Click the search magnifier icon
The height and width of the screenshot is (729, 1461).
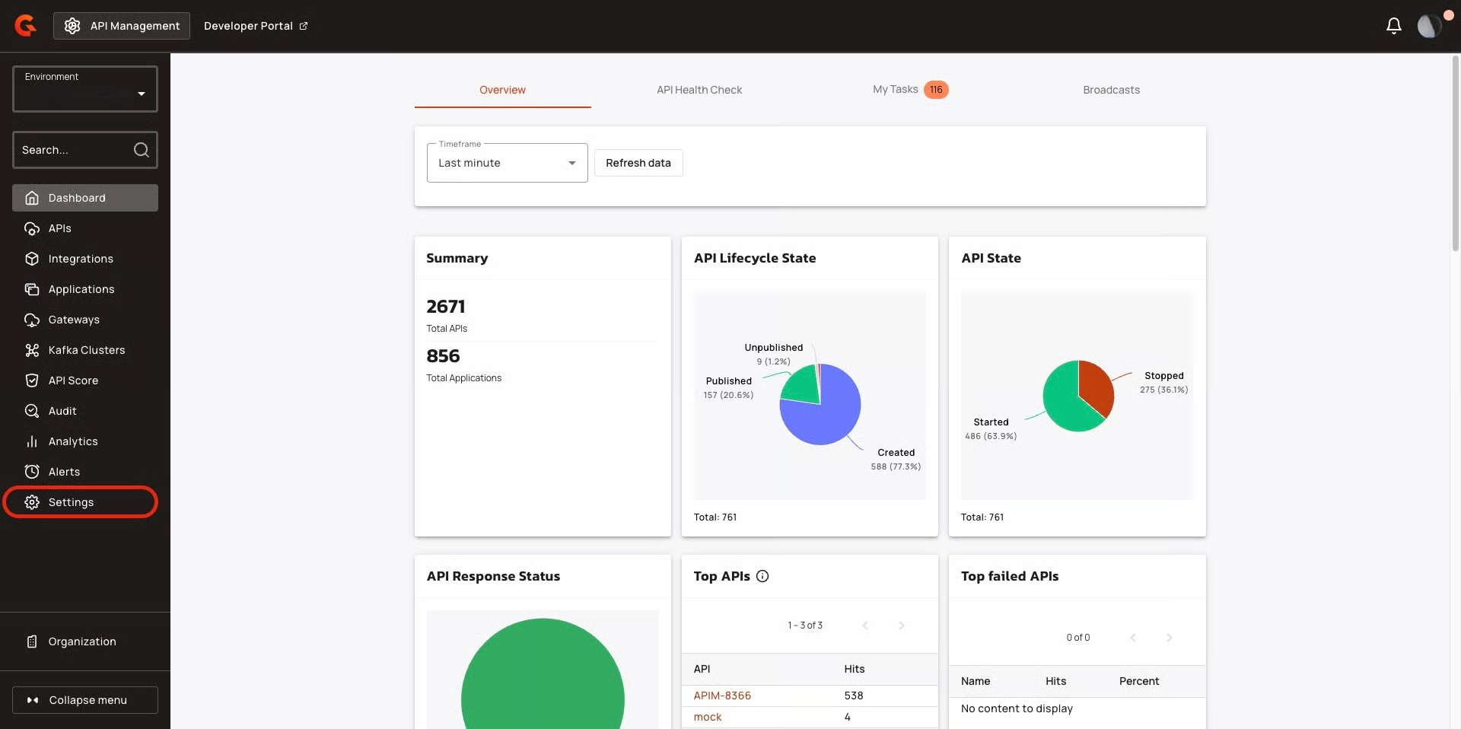pos(141,150)
